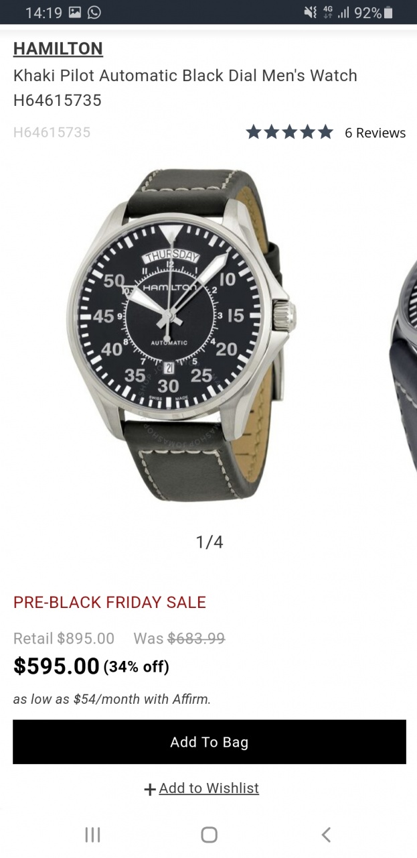The width and height of the screenshot is (417, 858).
Task: Open the 6 Reviews link
Action: pyautogui.click(x=375, y=133)
